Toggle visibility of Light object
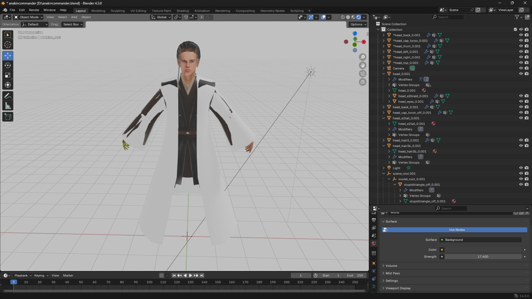The image size is (532, 299). coord(521,168)
